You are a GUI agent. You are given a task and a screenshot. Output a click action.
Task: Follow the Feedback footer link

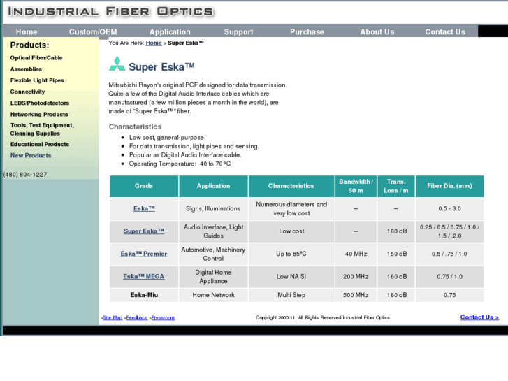[137, 318]
